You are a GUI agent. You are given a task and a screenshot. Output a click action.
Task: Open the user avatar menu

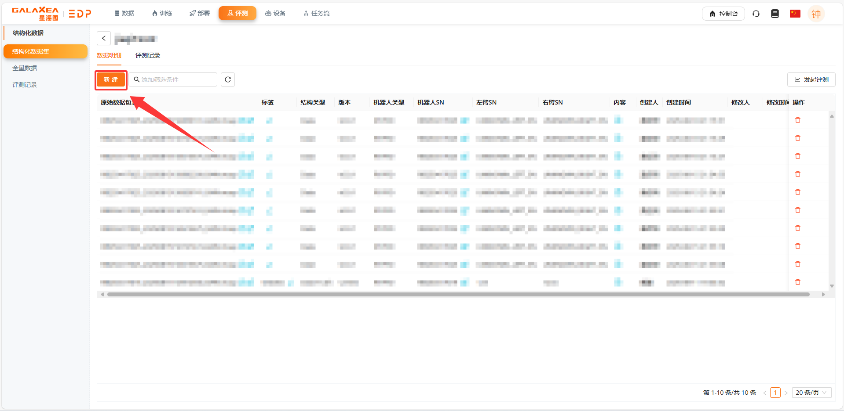click(816, 14)
